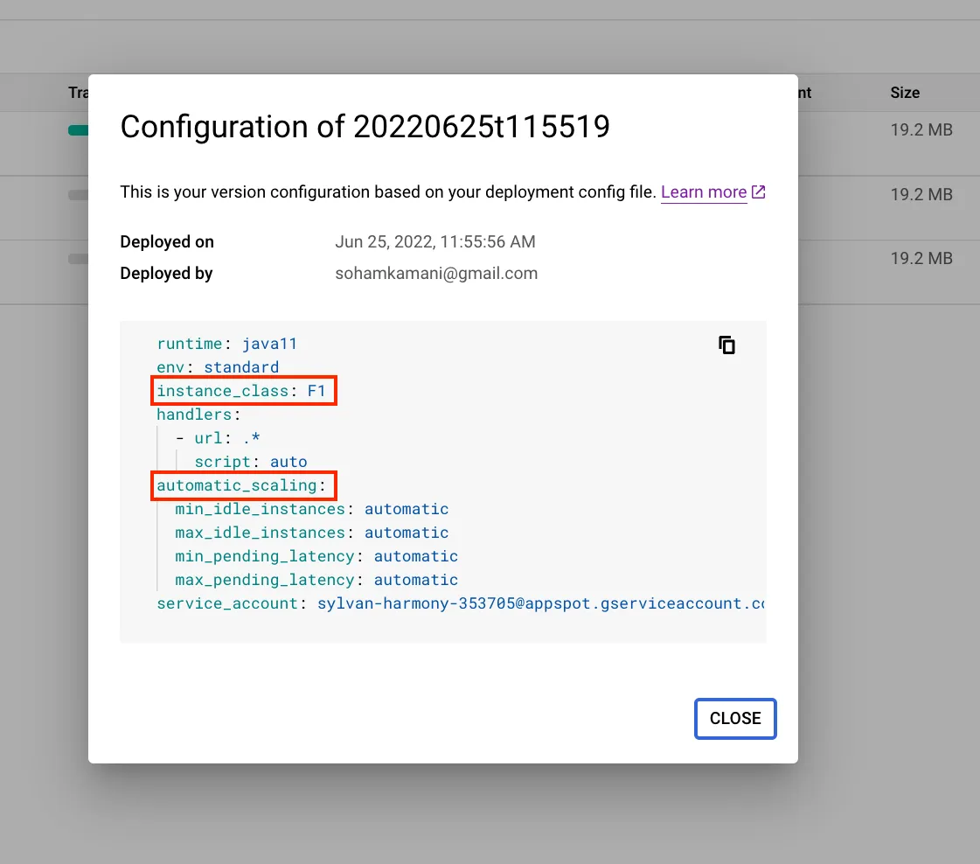Select the automatic_scaling highlighted line
980x864 pixels.
(244, 485)
